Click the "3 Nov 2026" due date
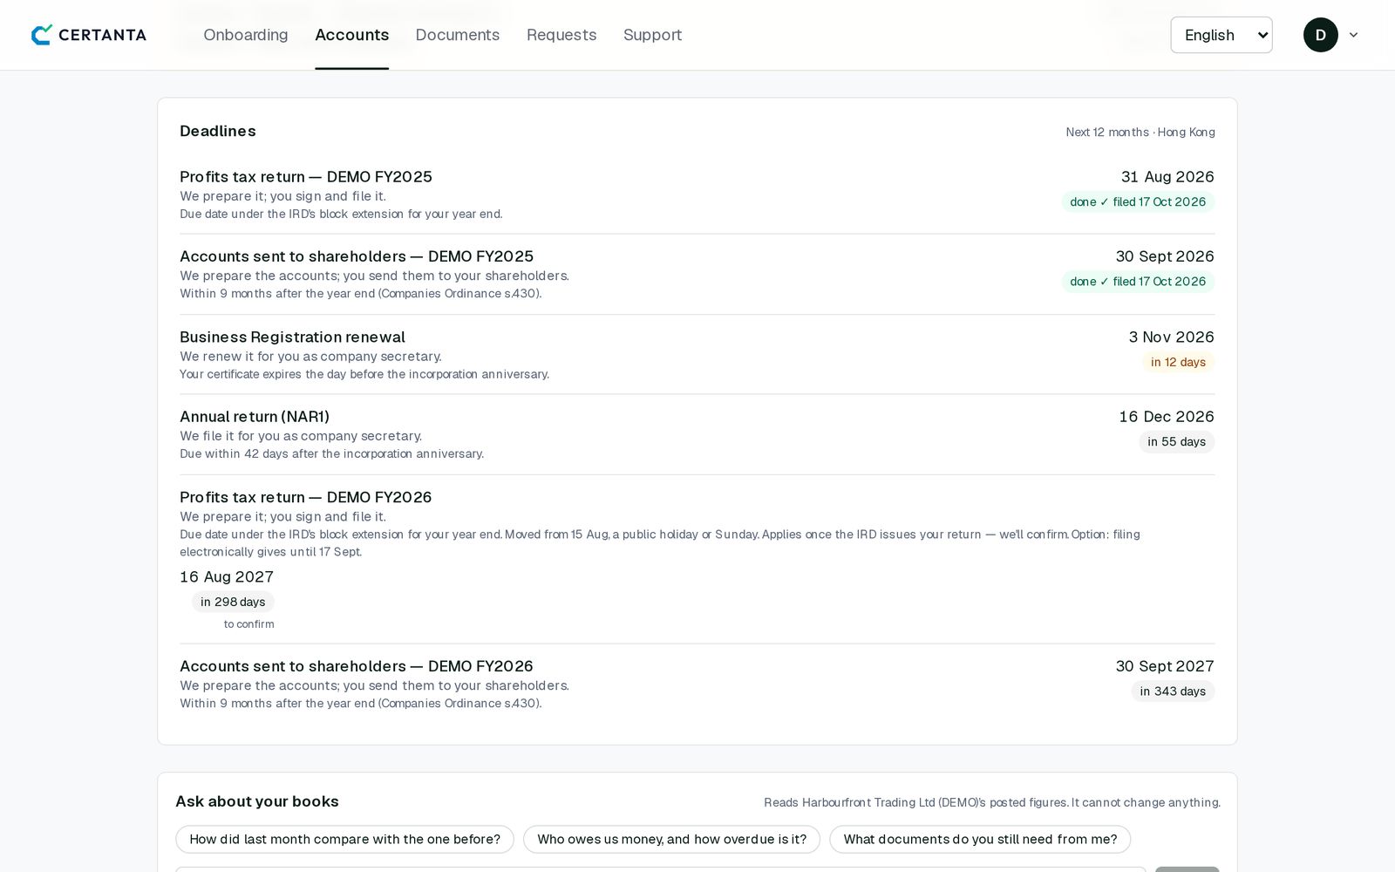 (1171, 337)
